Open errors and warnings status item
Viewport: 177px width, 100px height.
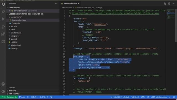(34, 97)
